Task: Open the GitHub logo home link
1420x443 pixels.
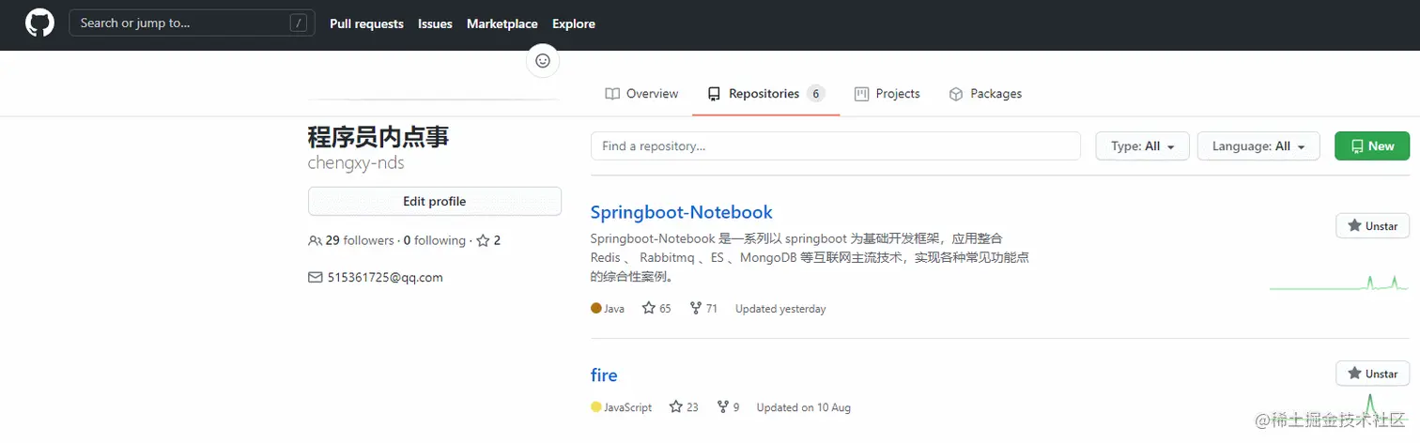Action: [39, 23]
